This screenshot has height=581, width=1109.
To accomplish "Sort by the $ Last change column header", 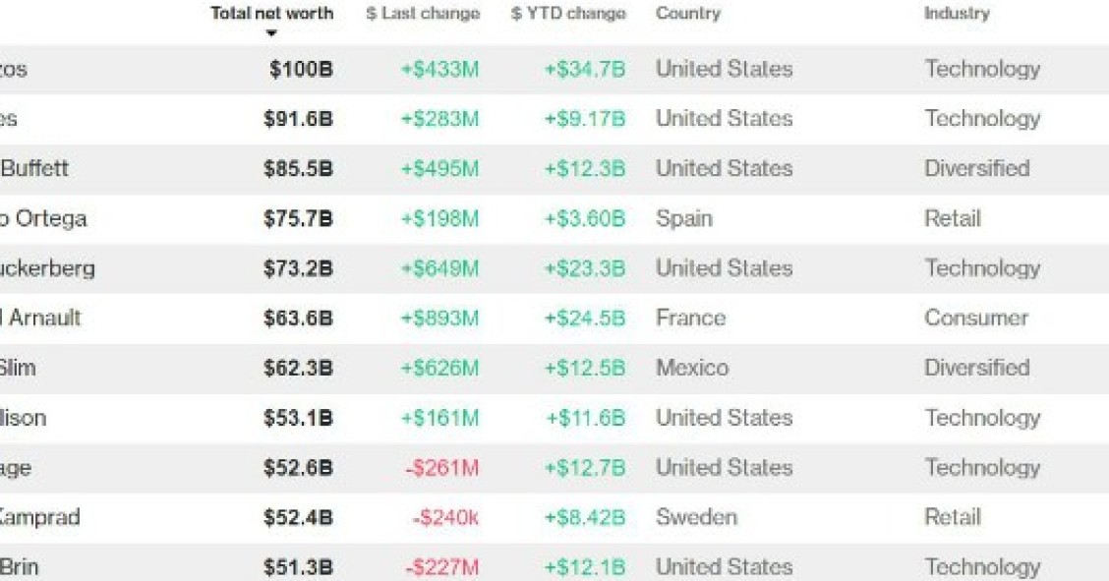I will coord(422,13).
